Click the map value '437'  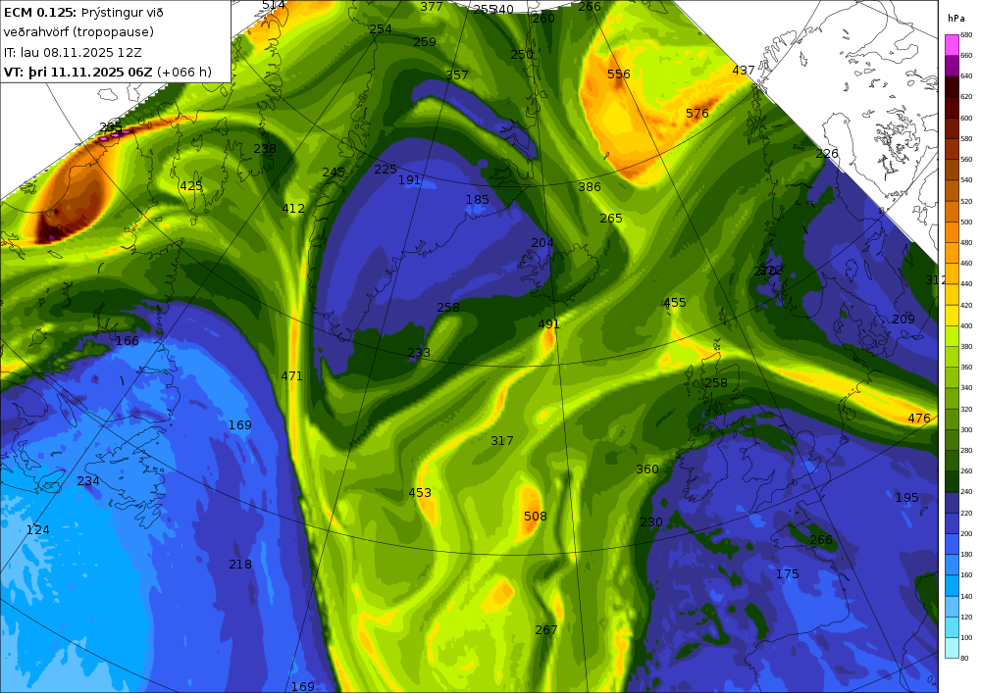744,70
